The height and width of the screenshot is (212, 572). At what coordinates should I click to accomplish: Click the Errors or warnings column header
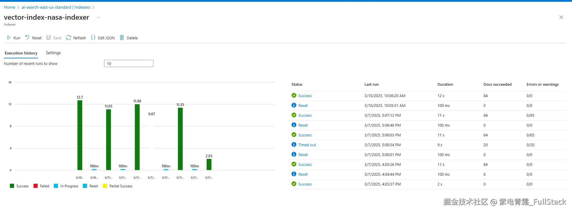543,84
